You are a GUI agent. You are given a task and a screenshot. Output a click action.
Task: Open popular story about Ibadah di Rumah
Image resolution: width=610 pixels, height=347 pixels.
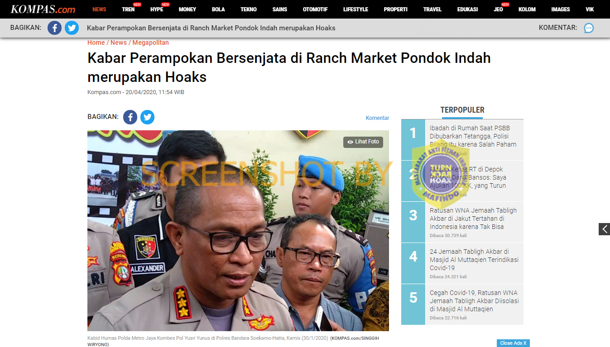473,136
